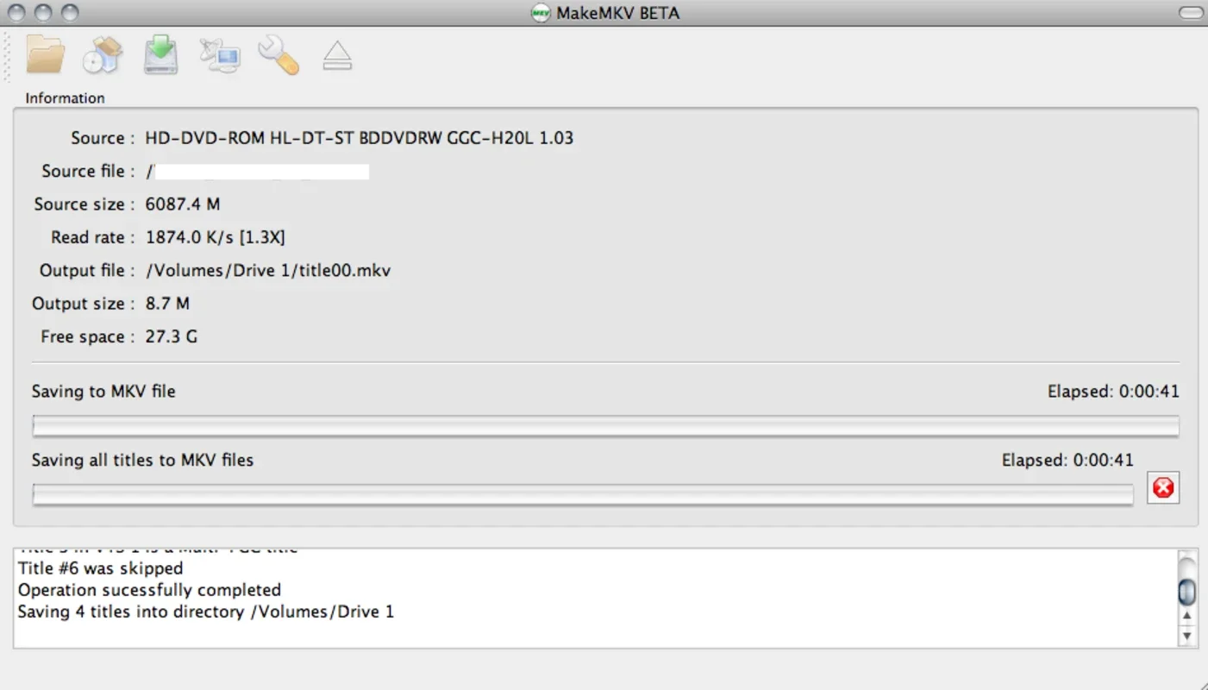Open preferences via the wrench icon
1208x690 pixels.
[x=278, y=54]
